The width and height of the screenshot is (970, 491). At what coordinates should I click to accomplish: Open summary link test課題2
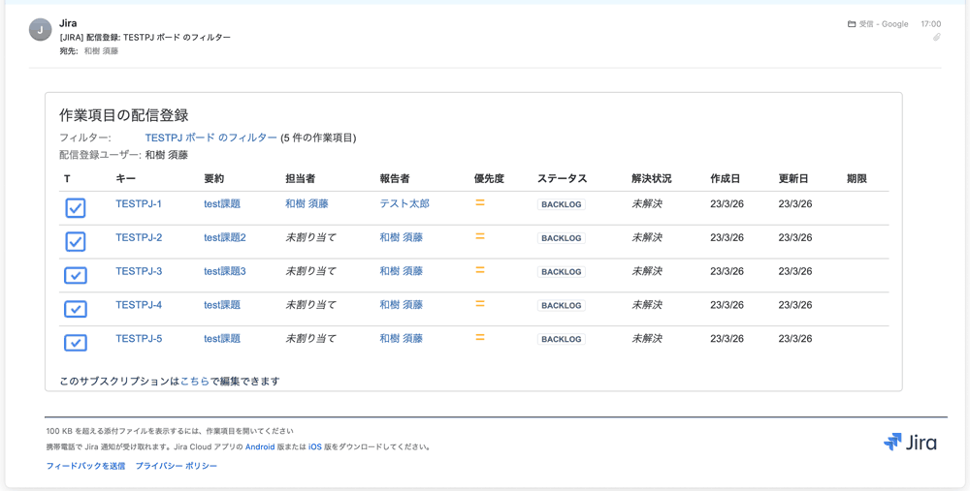(225, 238)
